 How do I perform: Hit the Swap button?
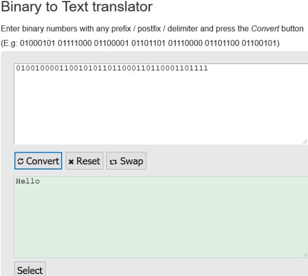point(126,161)
